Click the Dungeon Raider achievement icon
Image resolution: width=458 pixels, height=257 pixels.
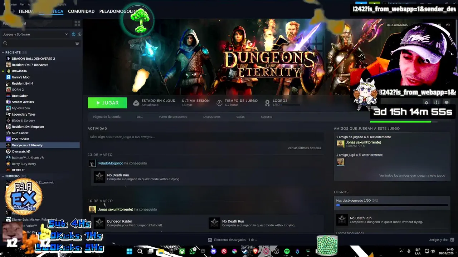99,223
